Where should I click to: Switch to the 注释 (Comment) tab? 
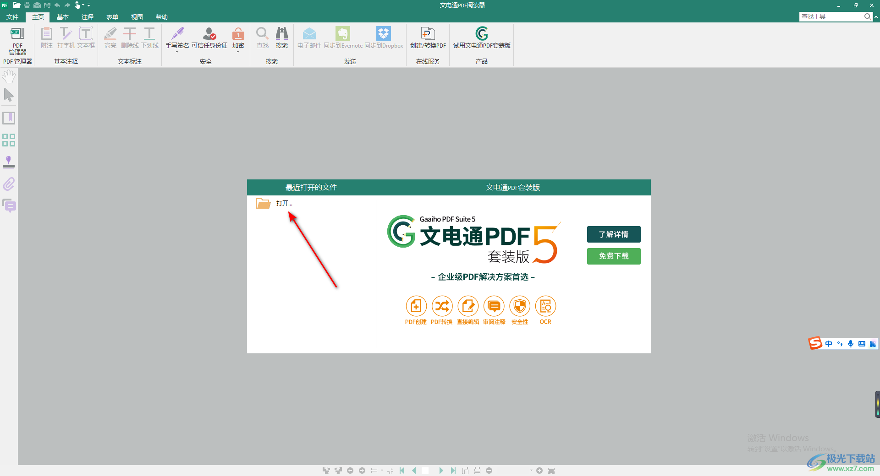click(x=88, y=17)
